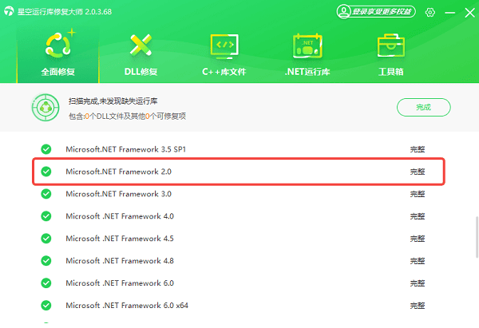This screenshot has height=328, width=479.
Task: Open the 全面修复 tab icon
Action: (x=58, y=45)
